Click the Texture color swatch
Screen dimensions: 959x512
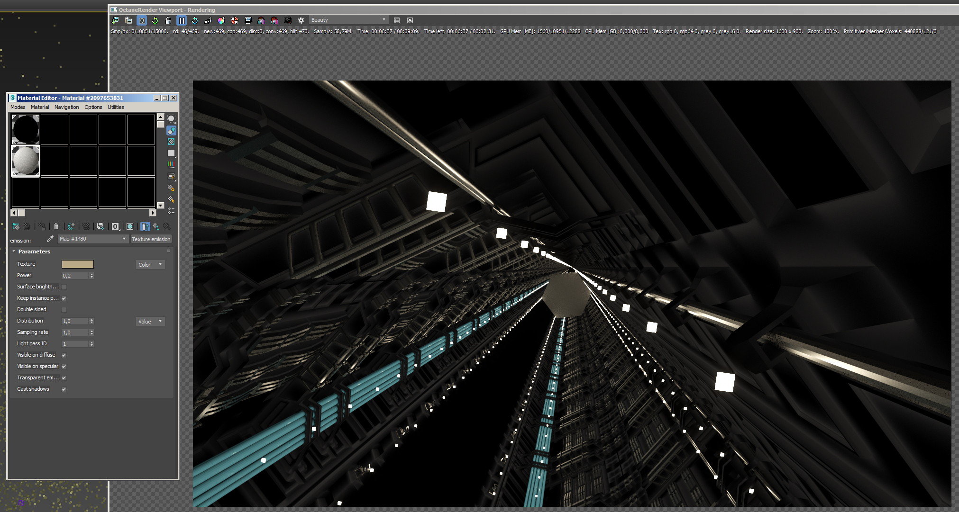pos(78,264)
